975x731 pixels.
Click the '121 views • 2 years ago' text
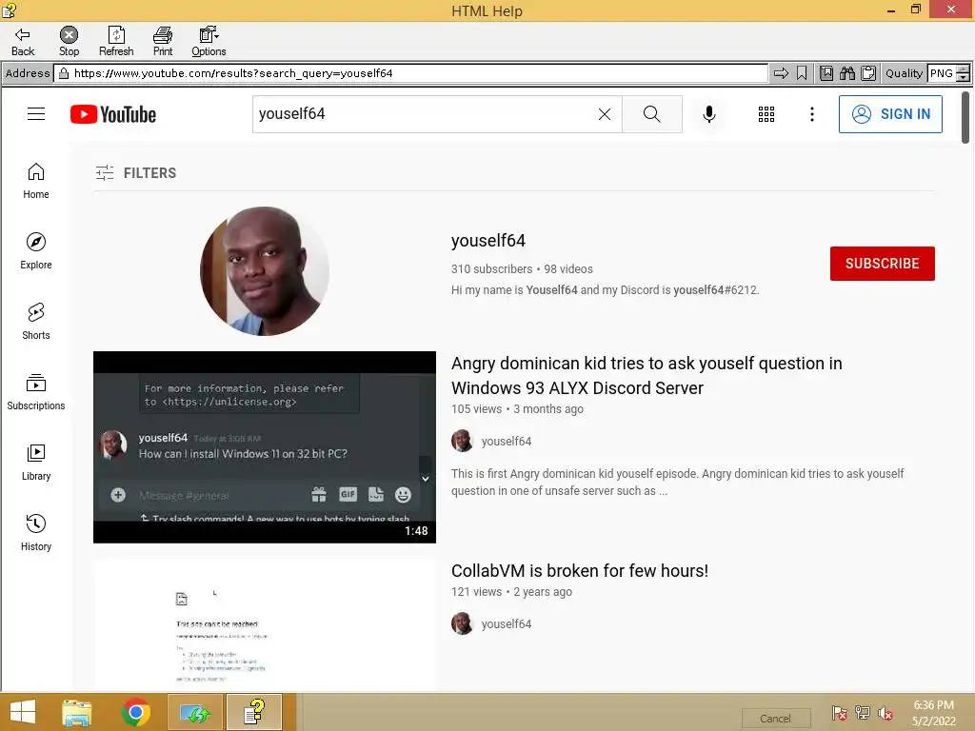click(x=511, y=592)
